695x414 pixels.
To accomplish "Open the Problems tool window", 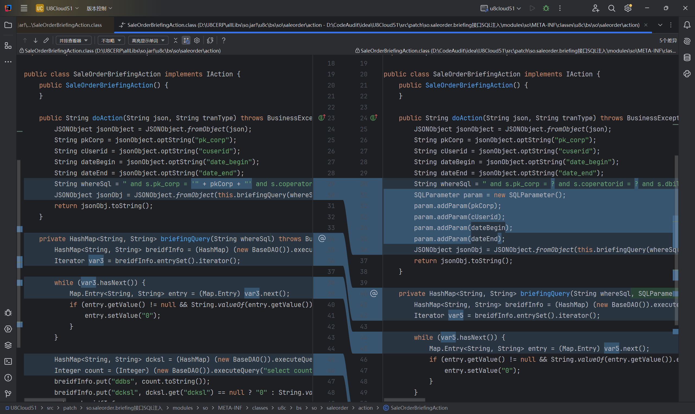I will [8, 377].
